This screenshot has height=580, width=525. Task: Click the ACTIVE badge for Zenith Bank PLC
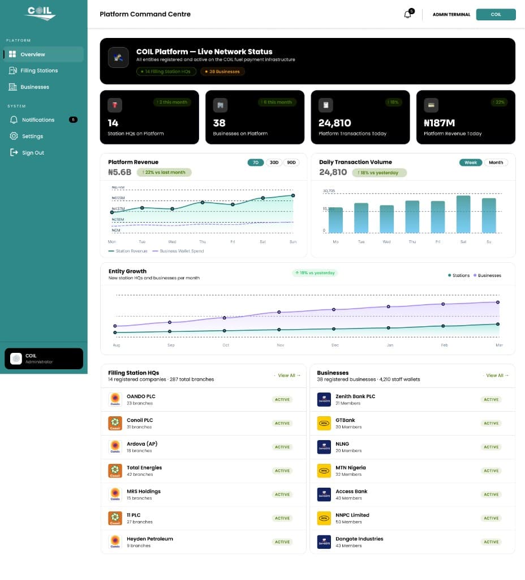point(491,399)
